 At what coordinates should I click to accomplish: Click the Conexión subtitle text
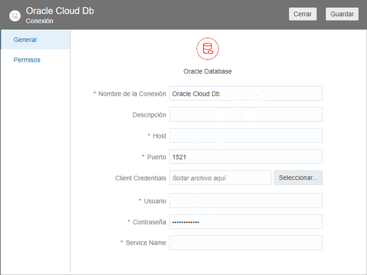coord(39,21)
